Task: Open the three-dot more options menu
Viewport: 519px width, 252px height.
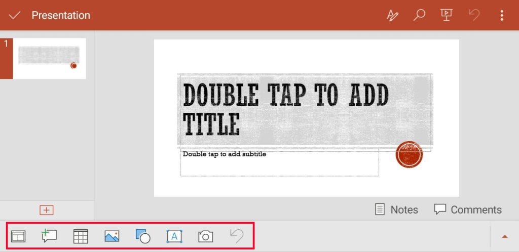Action: pyautogui.click(x=502, y=15)
